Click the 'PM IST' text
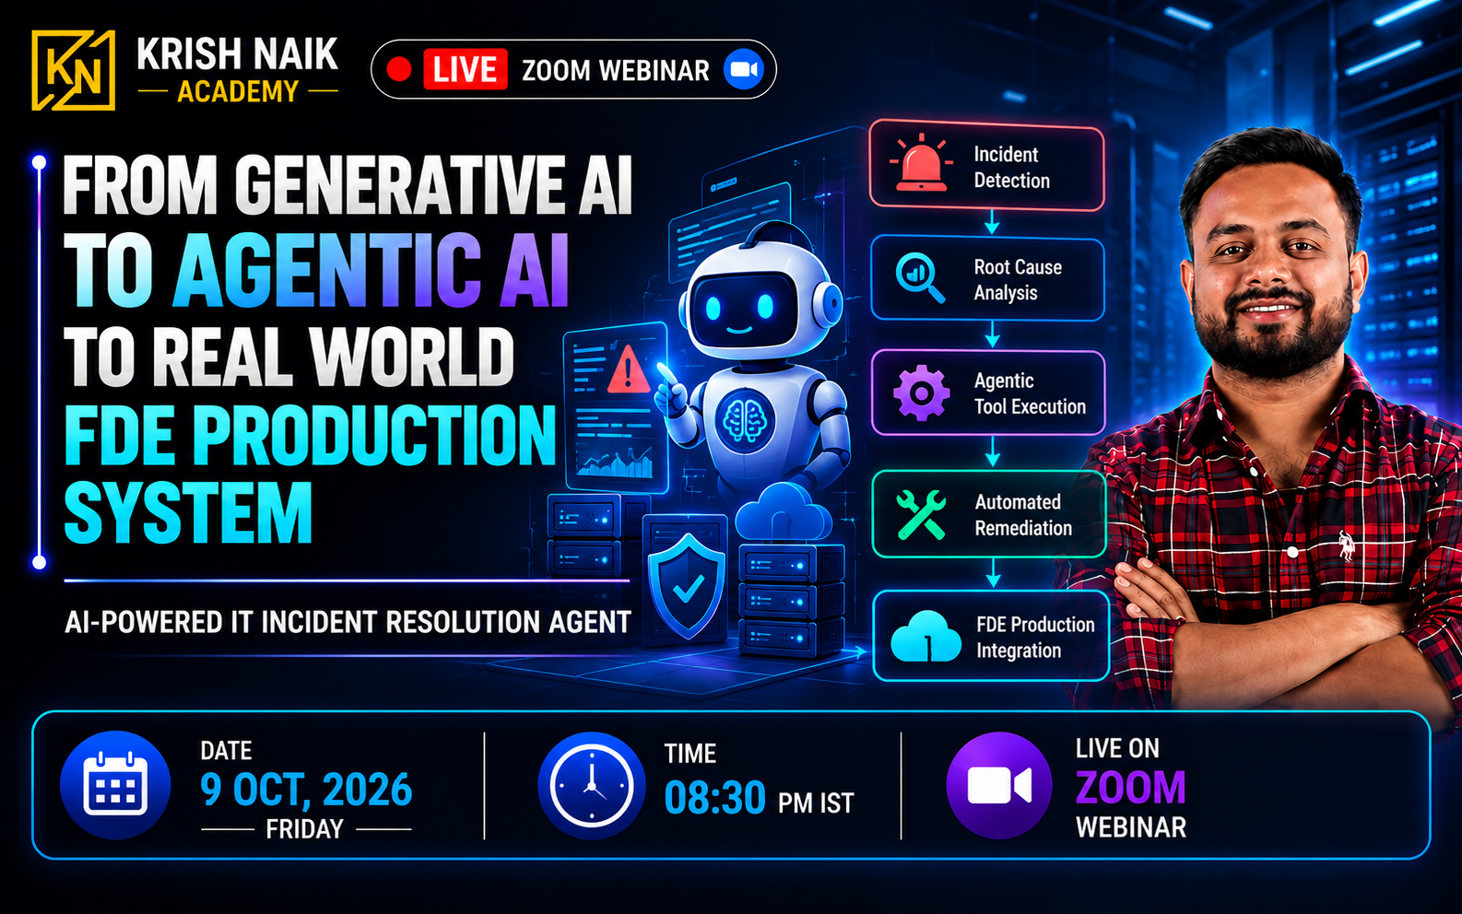The image size is (1462, 914). [x=816, y=803]
